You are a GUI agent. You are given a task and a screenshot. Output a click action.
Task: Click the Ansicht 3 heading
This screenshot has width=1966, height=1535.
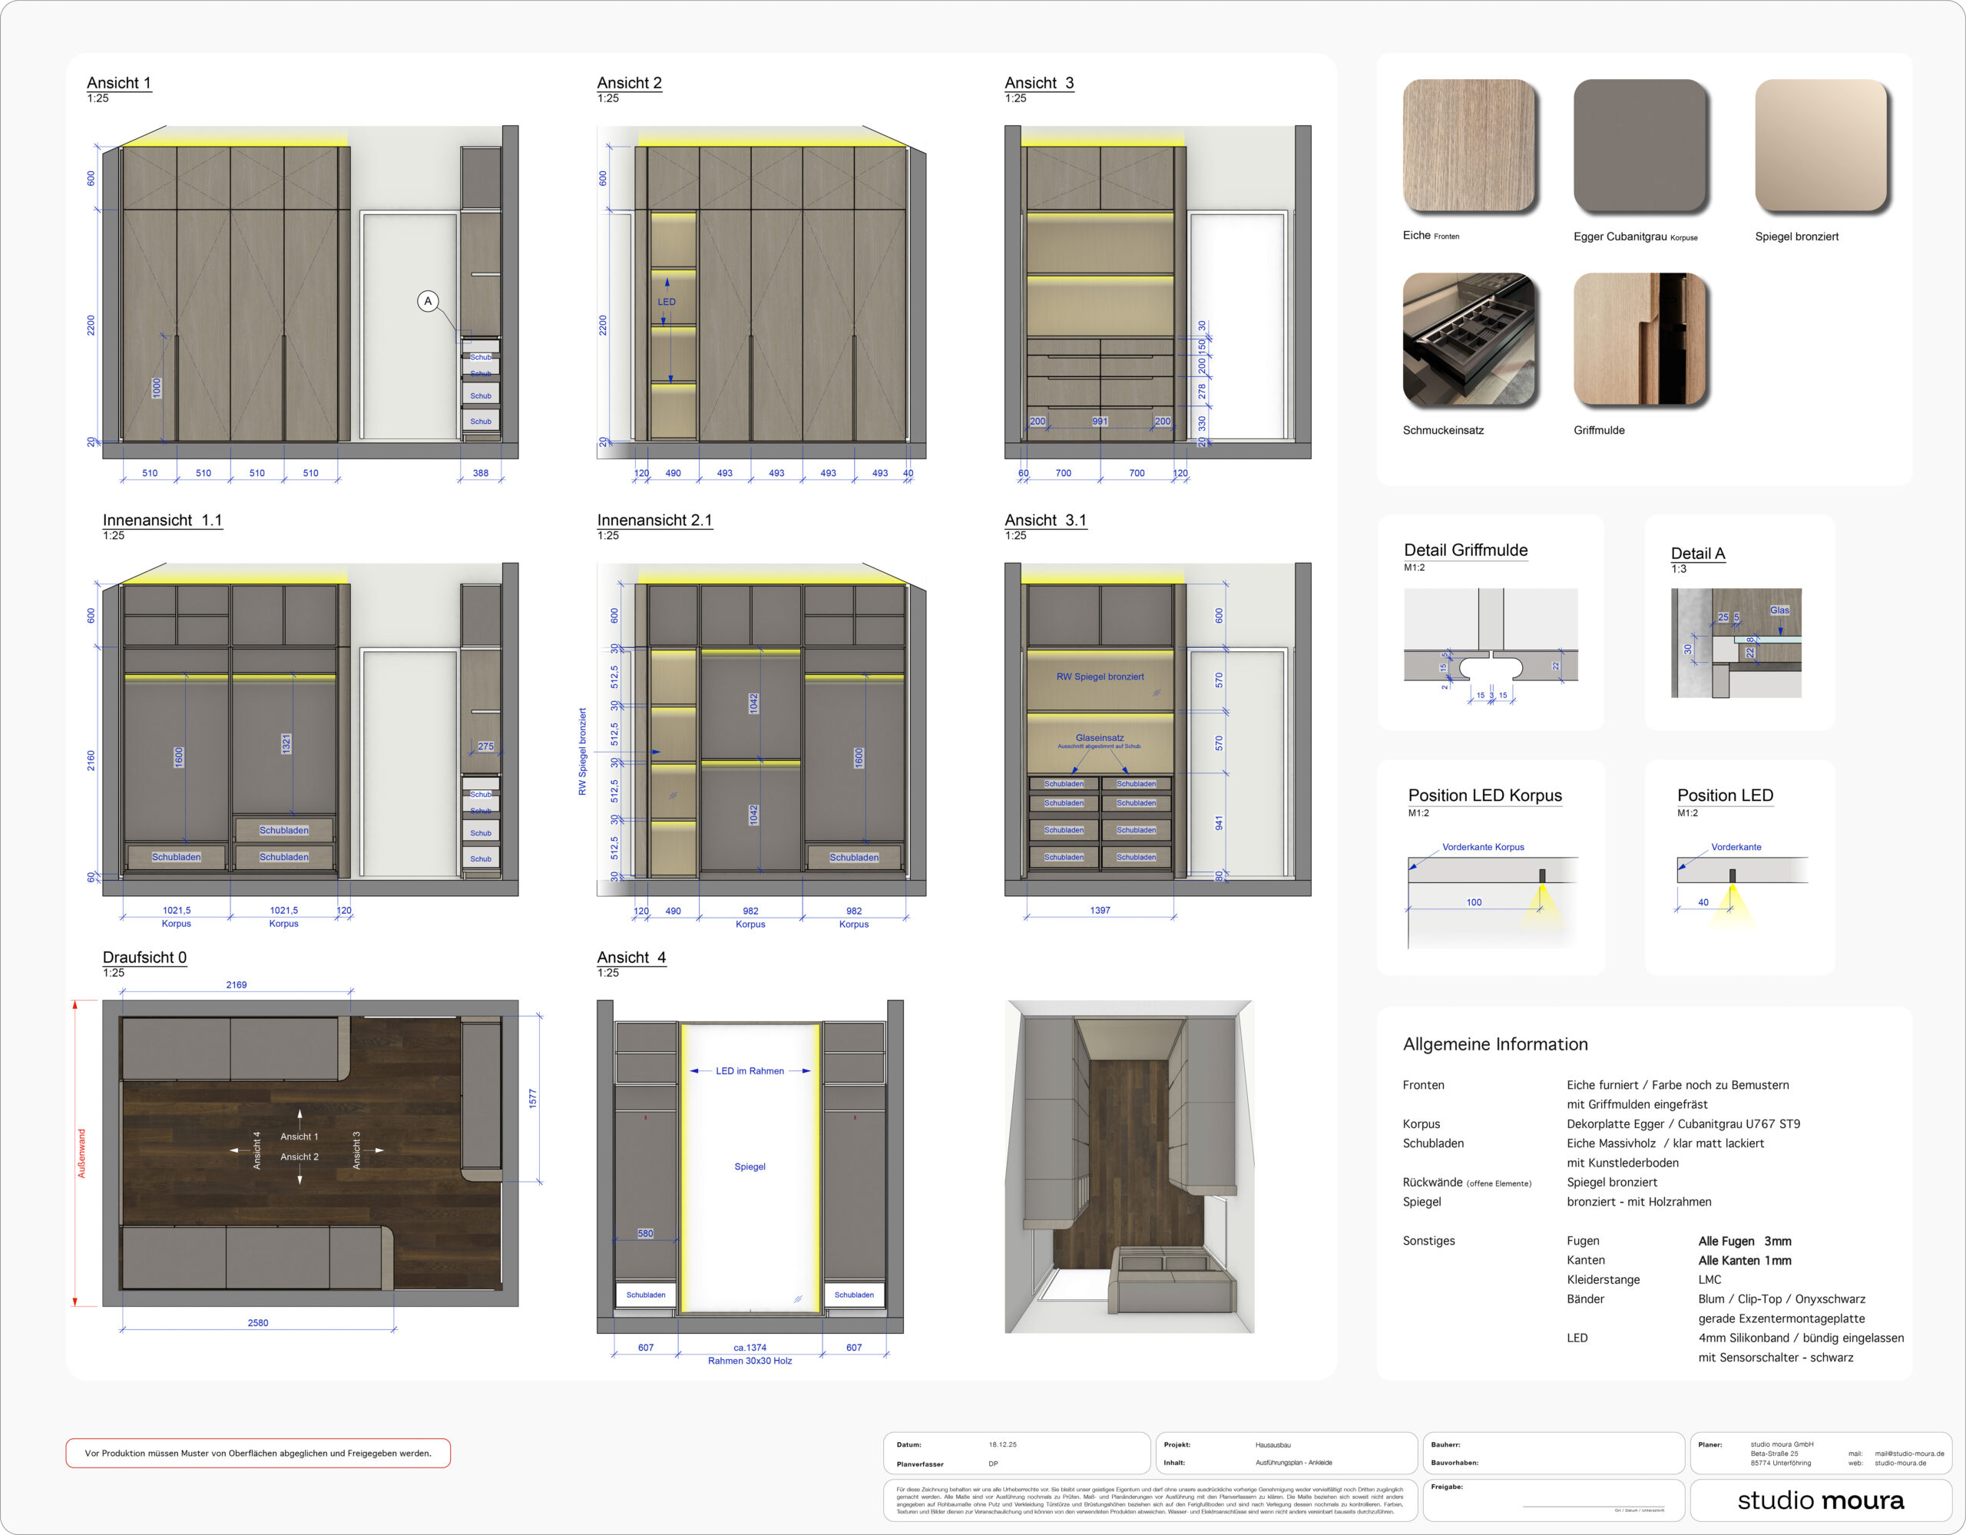click(x=1039, y=83)
